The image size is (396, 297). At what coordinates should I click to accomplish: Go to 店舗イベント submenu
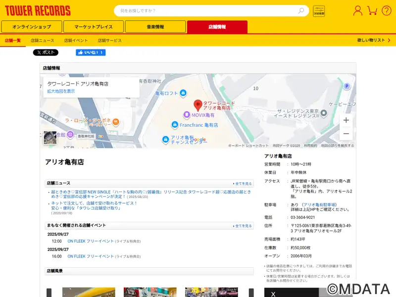pos(76,41)
